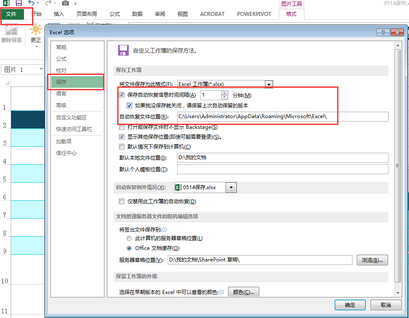This screenshot has width=409, height=318.
Task: Toggle 仅禁用此工作簿的自动恢复 checkbox
Action: (x=122, y=202)
